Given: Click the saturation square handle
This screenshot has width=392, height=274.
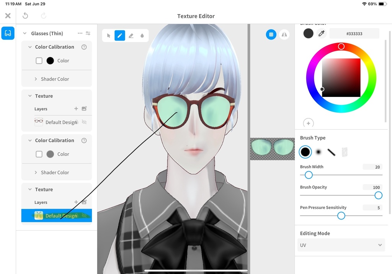Looking at the screenshot, I should pyautogui.click(x=322, y=89).
